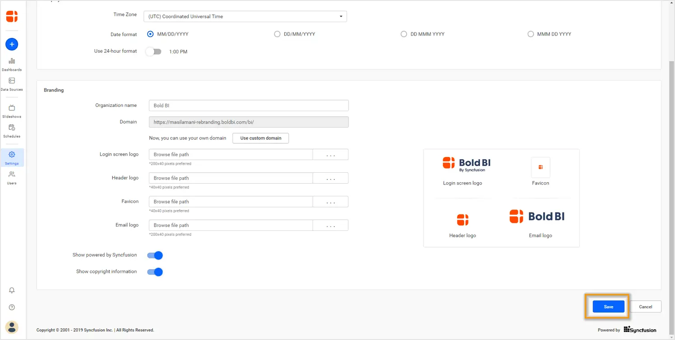Open the notifications bell icon
The image size is (675, 340).
(x=12, y=290)
